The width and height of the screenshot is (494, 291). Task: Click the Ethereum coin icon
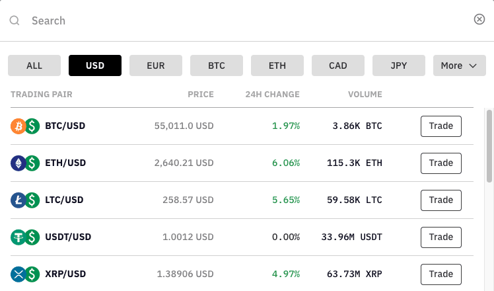pyautogui.click(x=18, y=163)
